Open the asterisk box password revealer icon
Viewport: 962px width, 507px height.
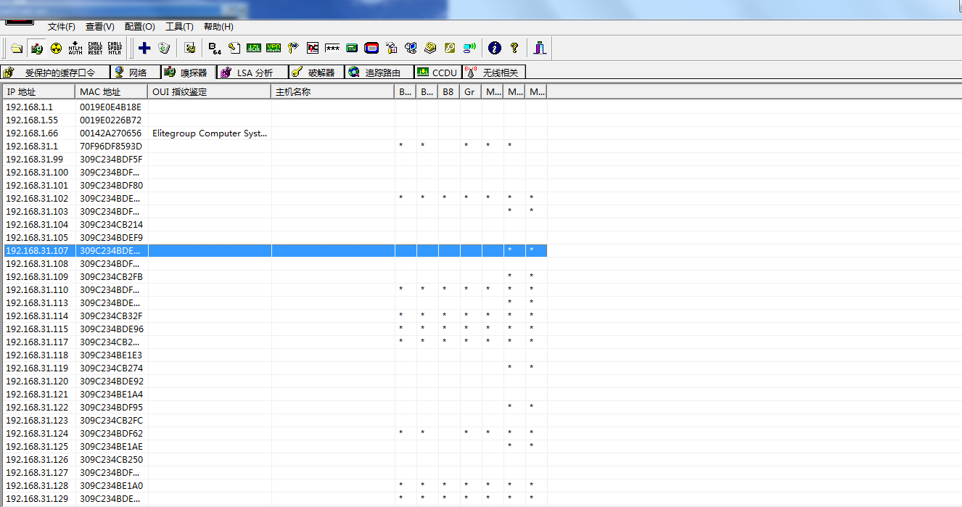332,48
